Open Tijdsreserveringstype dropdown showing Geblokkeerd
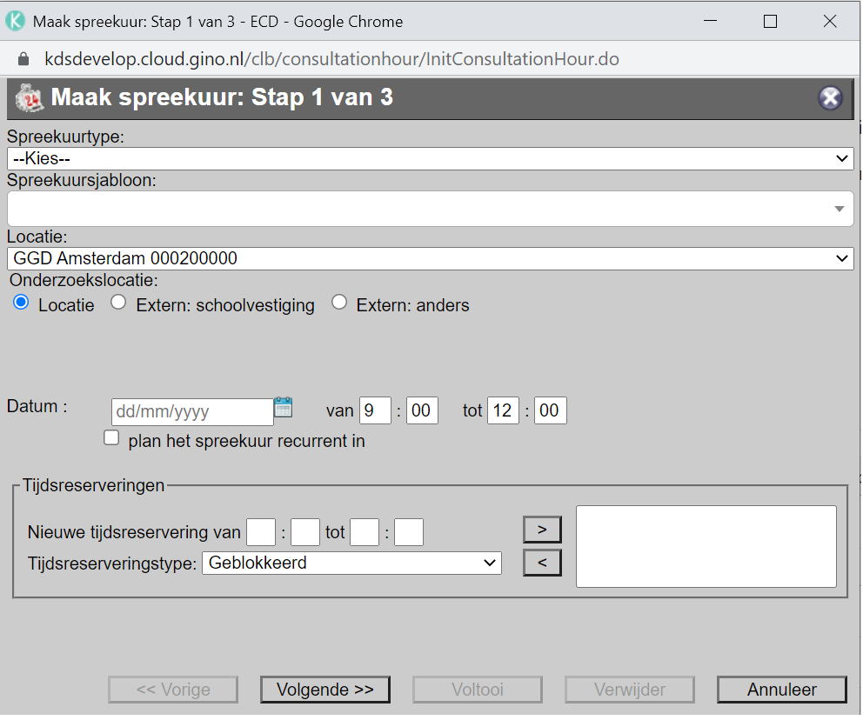 (x=351, y=563)
